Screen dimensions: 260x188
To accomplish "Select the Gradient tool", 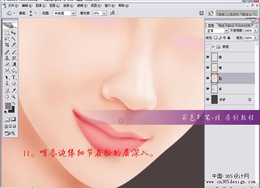I will 13,64.
